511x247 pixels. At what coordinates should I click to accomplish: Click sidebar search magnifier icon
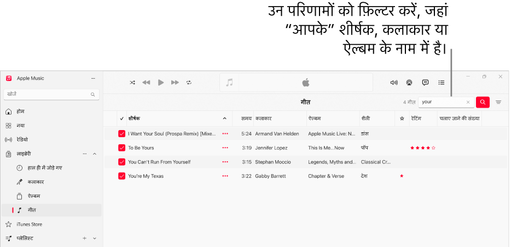click(92, 95)
